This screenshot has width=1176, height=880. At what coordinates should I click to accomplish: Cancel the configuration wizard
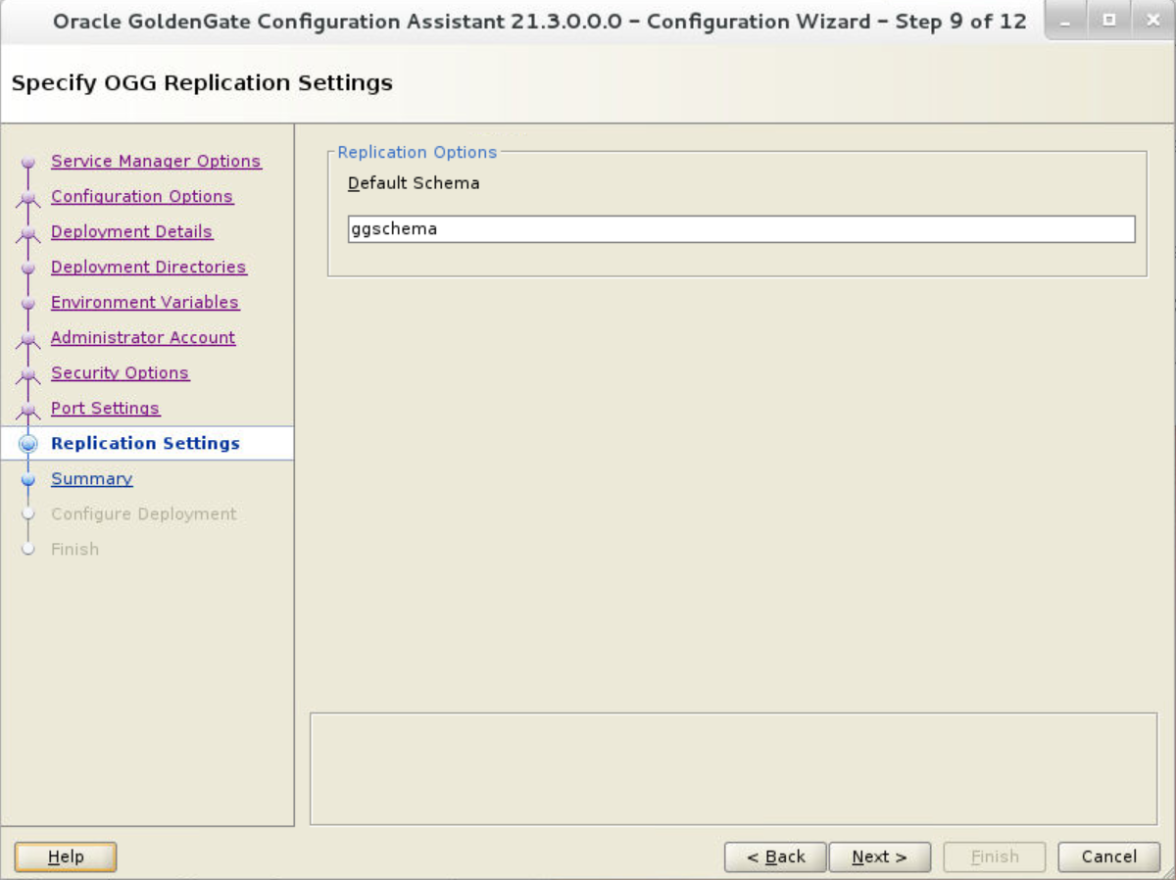tap(1108, 856)
